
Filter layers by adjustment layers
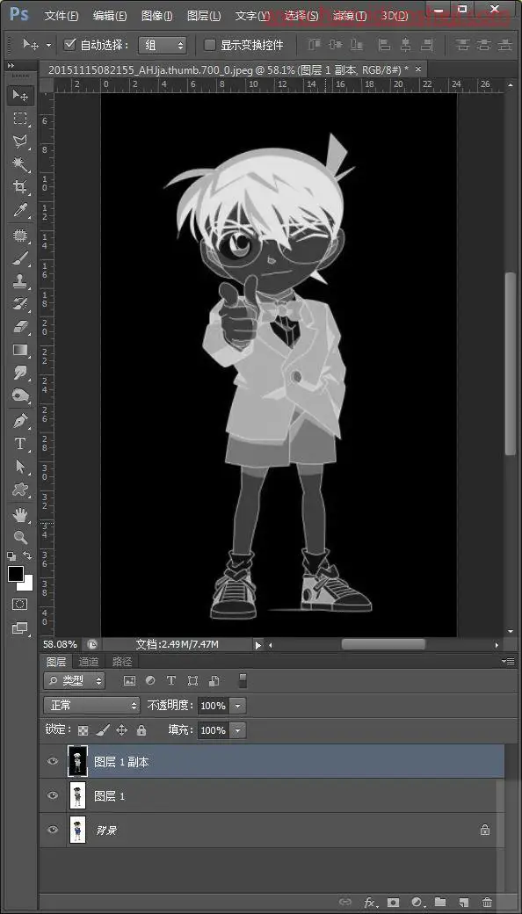(x=150, y=680)
